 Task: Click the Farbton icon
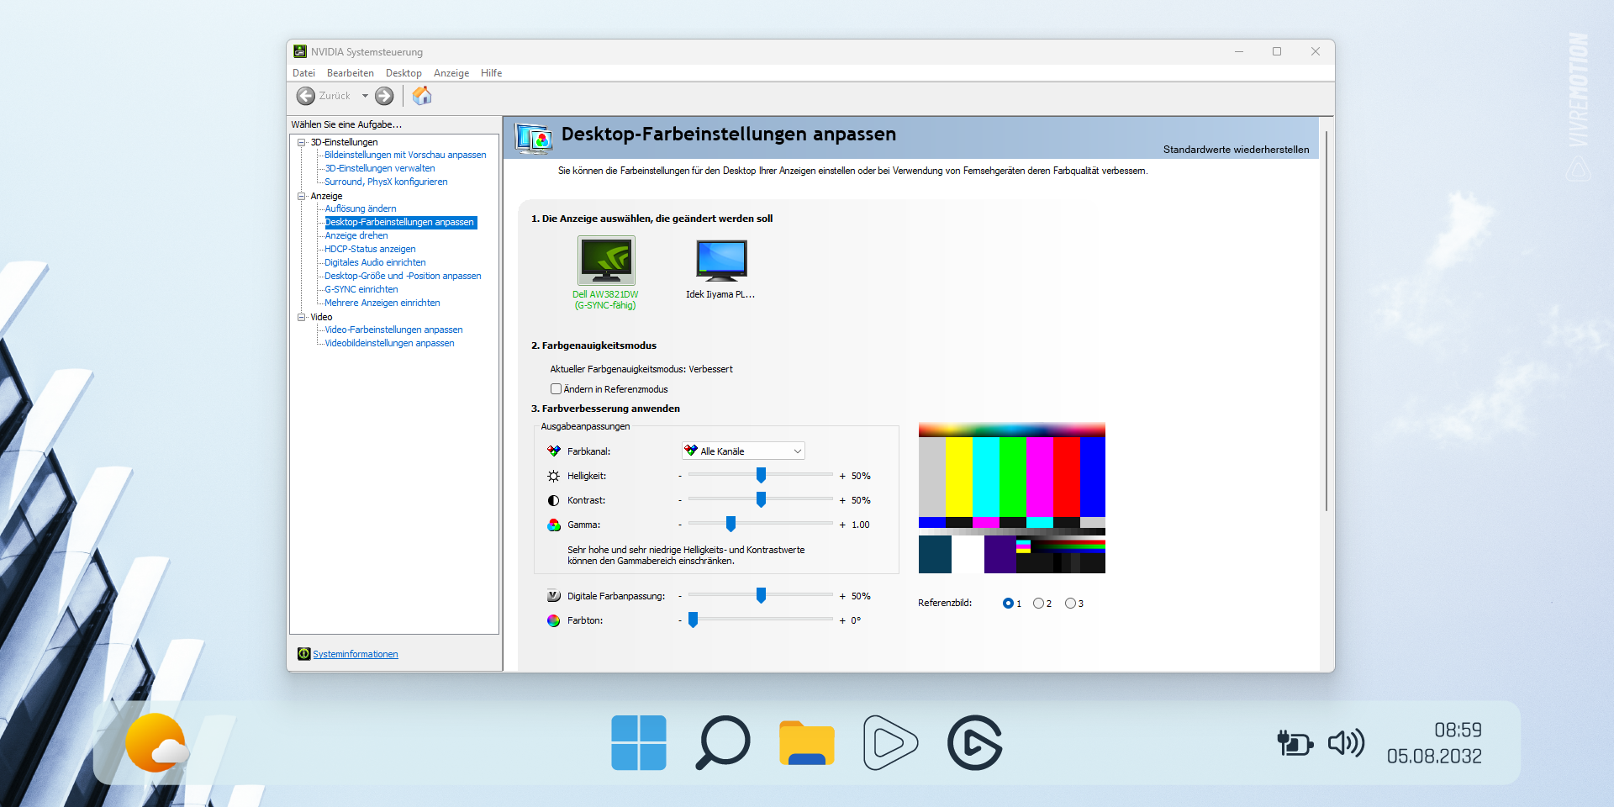pyautogui.click(x=553, y=620)
